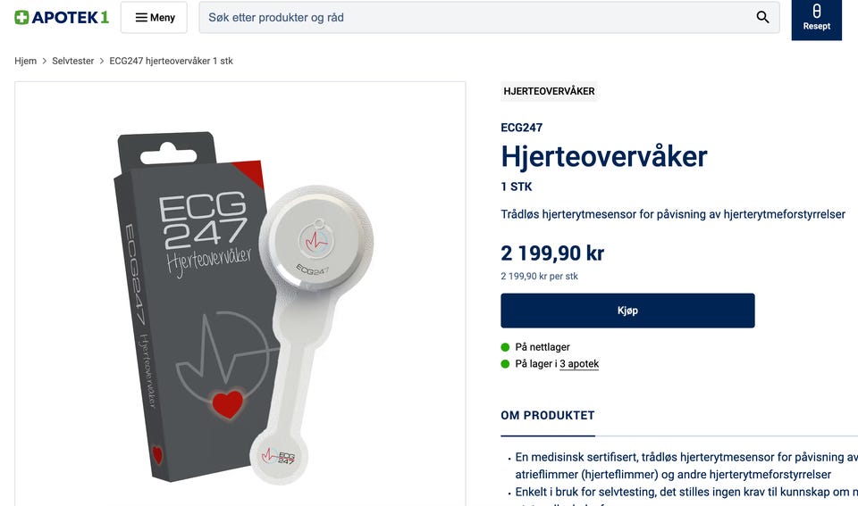The height and width of the screenshot is (506, 858).
Task: Open the Meny hamburger menu
Action: (154, 18)
